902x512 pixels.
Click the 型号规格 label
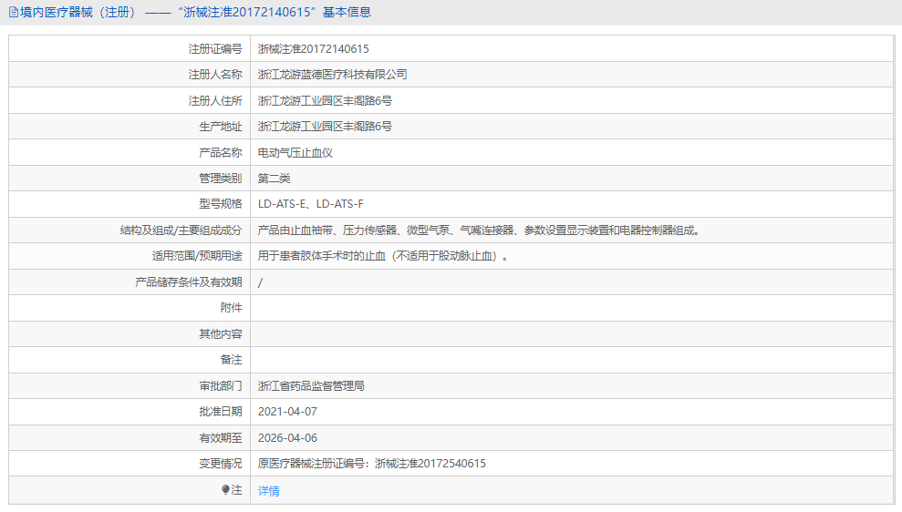(221, 204)
